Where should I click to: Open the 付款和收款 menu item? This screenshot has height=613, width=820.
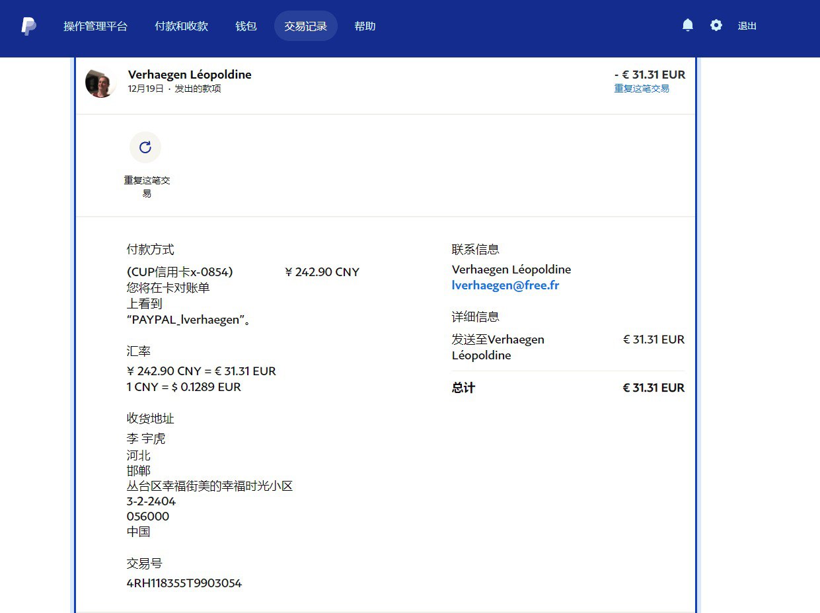[x=181, y=26]
